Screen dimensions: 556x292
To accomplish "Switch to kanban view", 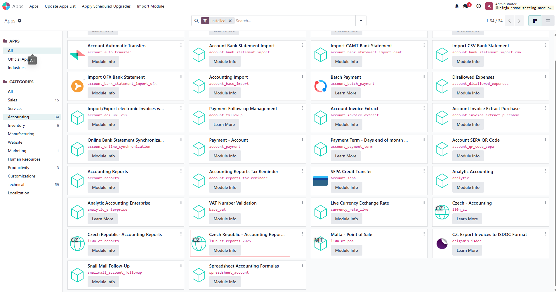I will (x=535, y=21).
